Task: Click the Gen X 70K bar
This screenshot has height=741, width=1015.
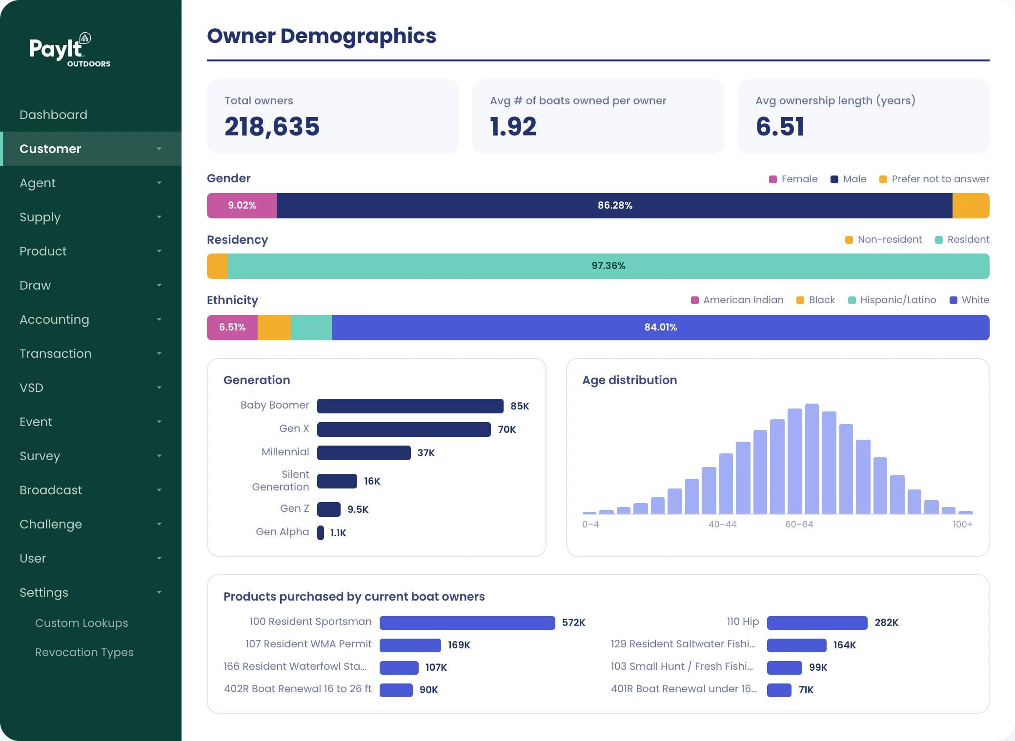Action: click(404, 429)
